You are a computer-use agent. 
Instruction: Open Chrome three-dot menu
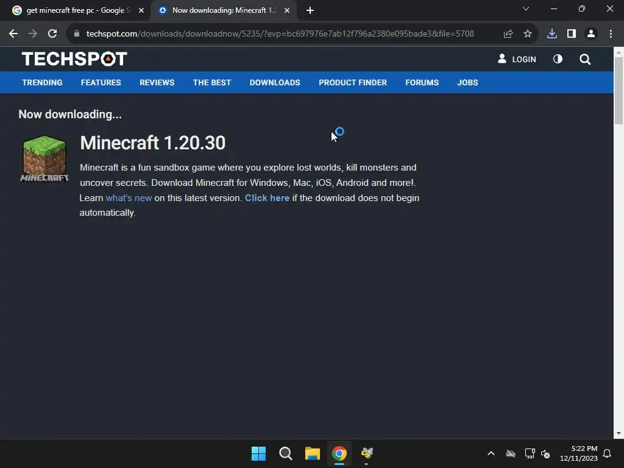(x=611, y=34)
